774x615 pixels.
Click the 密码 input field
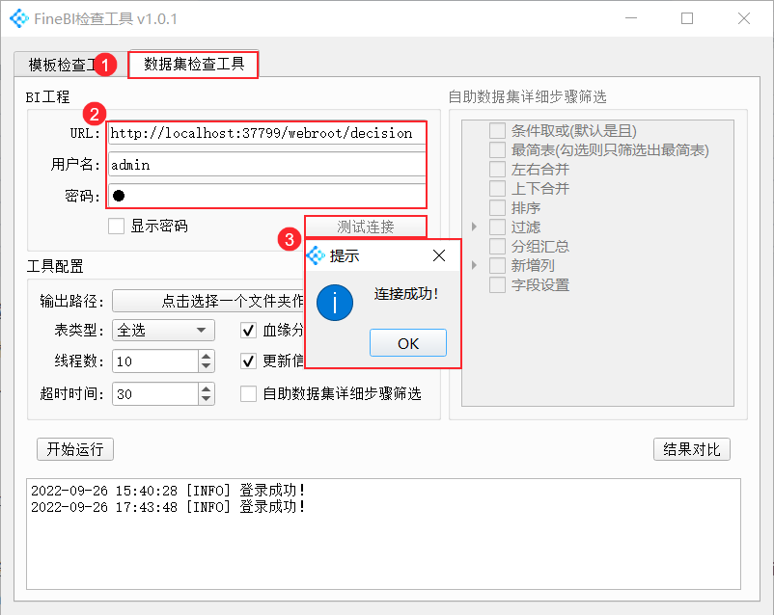(x=266, y=196)
